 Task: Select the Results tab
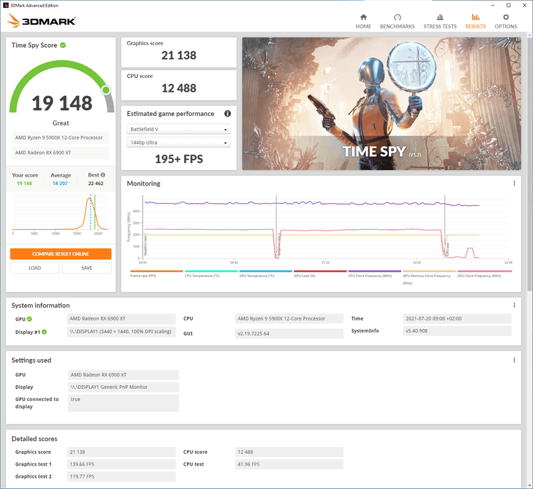(x=475, y=21)
